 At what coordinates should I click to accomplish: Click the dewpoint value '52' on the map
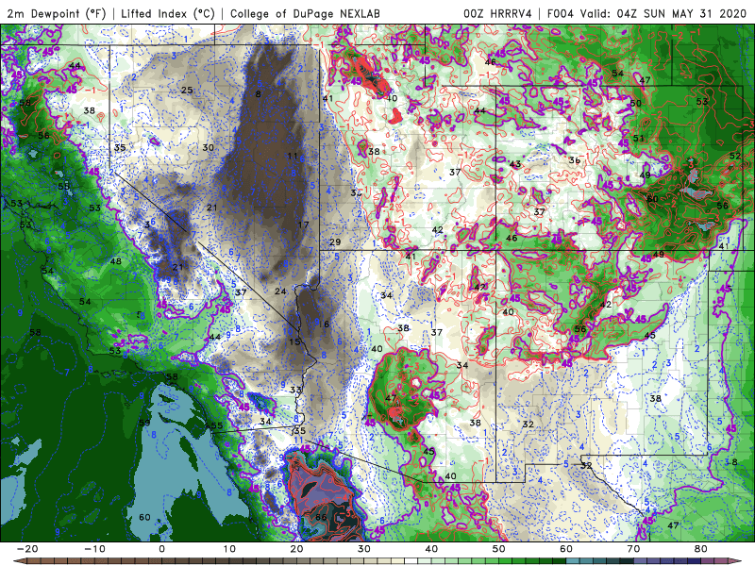[x=735, y=156]
